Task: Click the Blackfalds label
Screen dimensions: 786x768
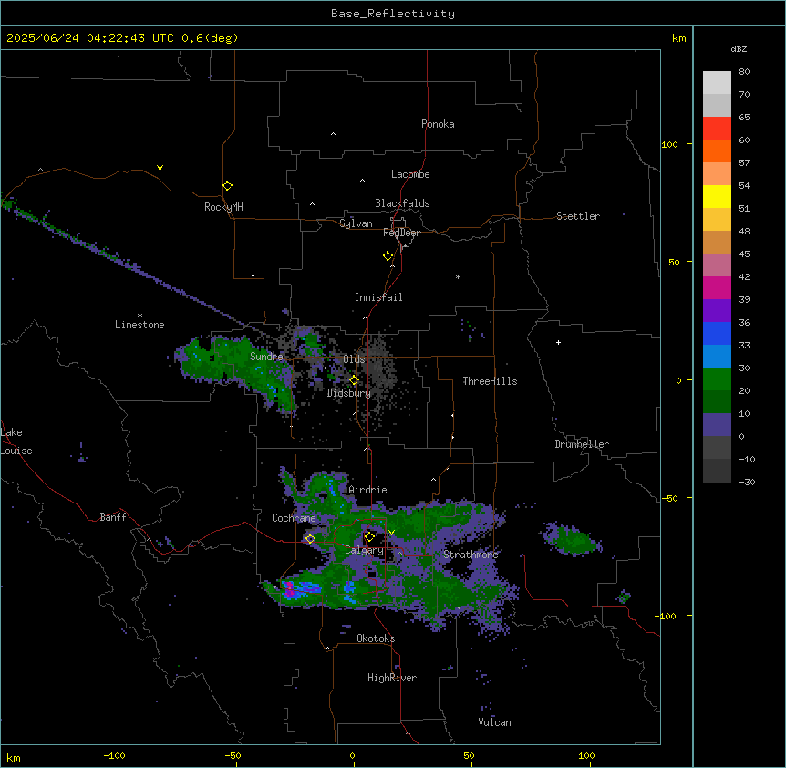Action: [x=402, y=203]
